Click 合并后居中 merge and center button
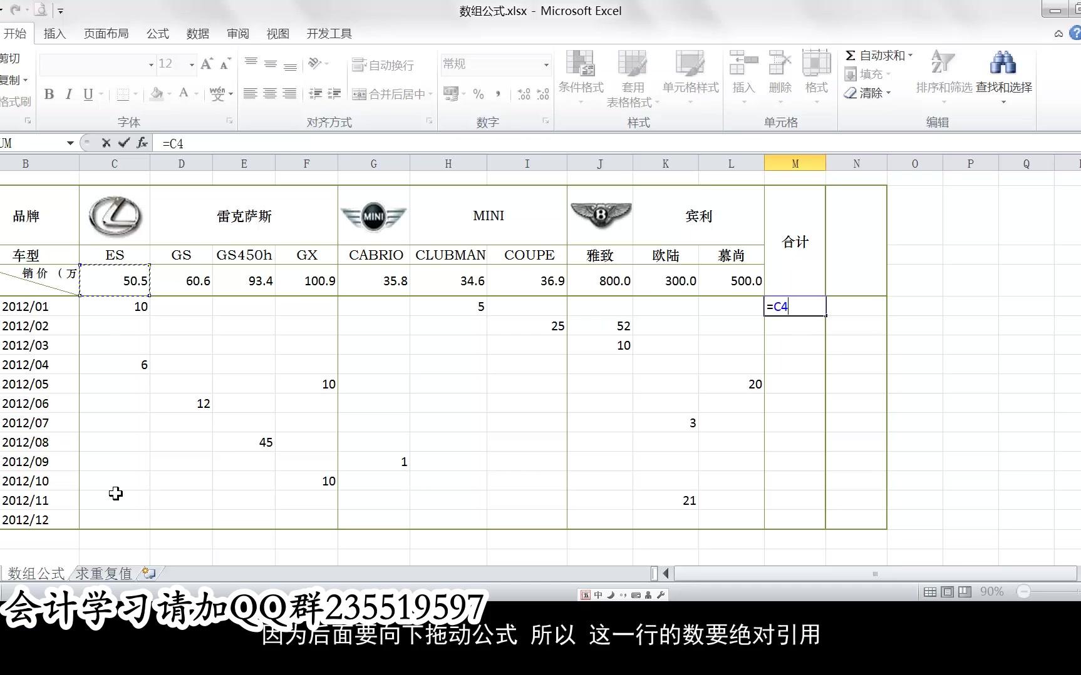 click(388, 94)
